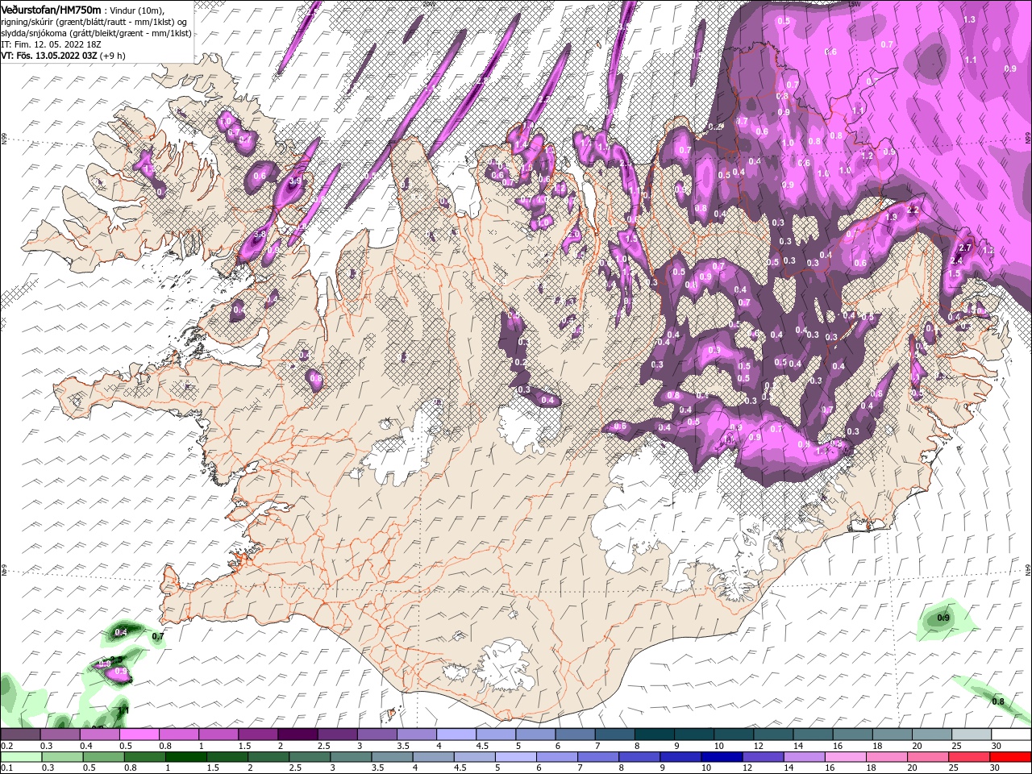Pick the dark navy 10–12 rain scale swatch
Viewport: 1032px width, 774px height.
point(722,757)
